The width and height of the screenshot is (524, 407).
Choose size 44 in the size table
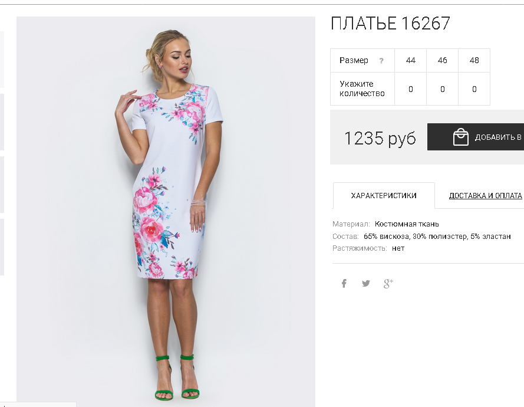[410, 61]
